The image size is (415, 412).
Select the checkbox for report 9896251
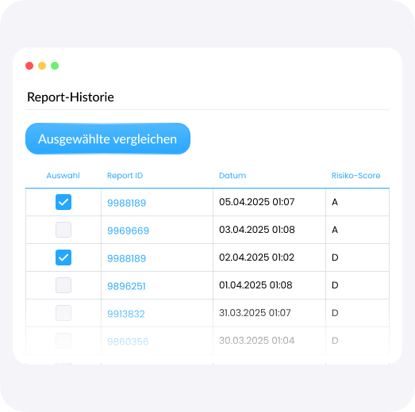pyautogui.click(x=63, y=285)
